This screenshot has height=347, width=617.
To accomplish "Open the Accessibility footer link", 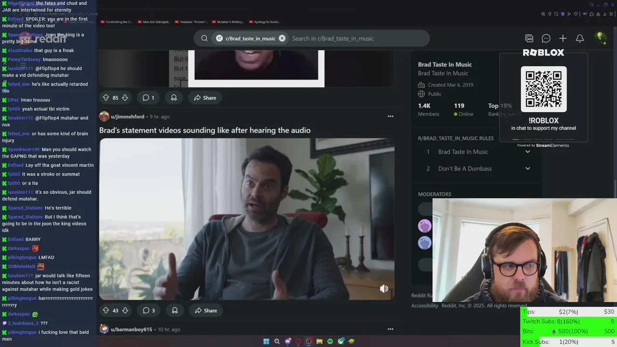I will 425,306.
